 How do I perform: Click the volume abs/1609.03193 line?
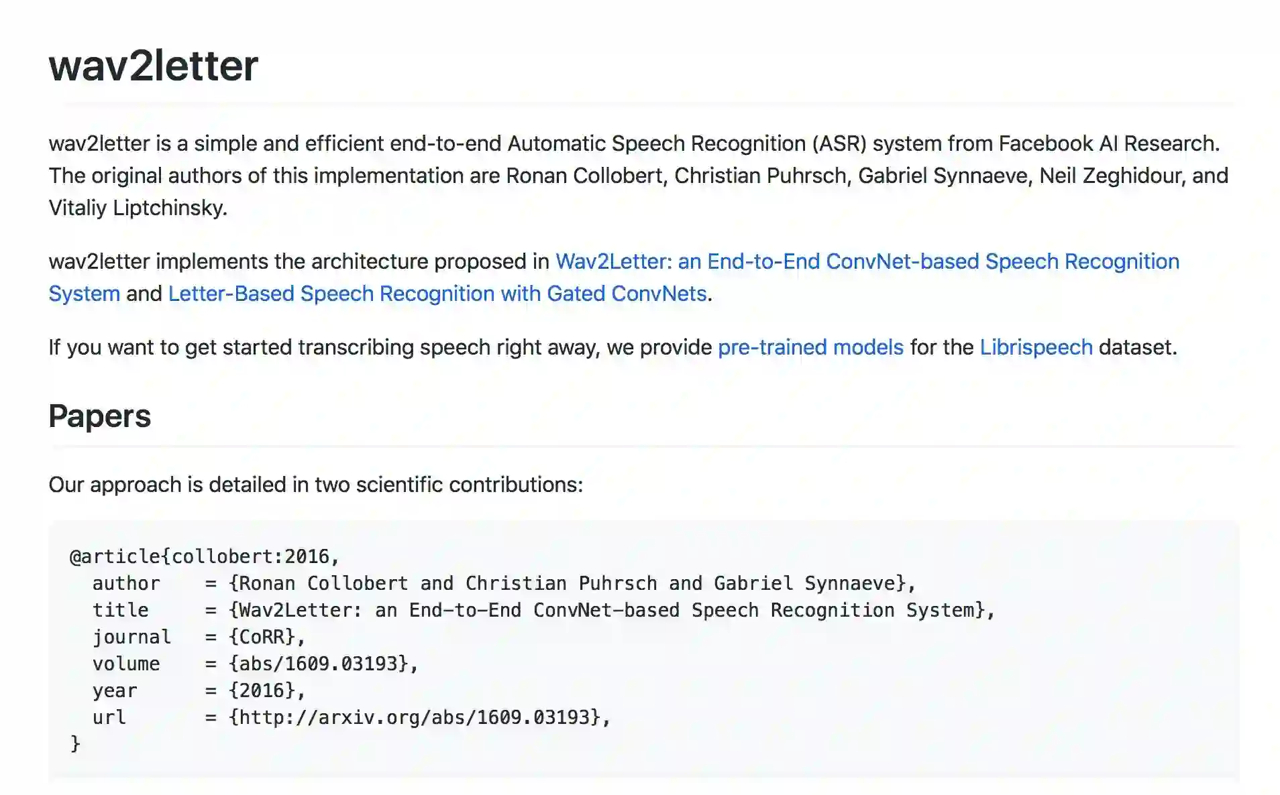[x=255, y=664]
